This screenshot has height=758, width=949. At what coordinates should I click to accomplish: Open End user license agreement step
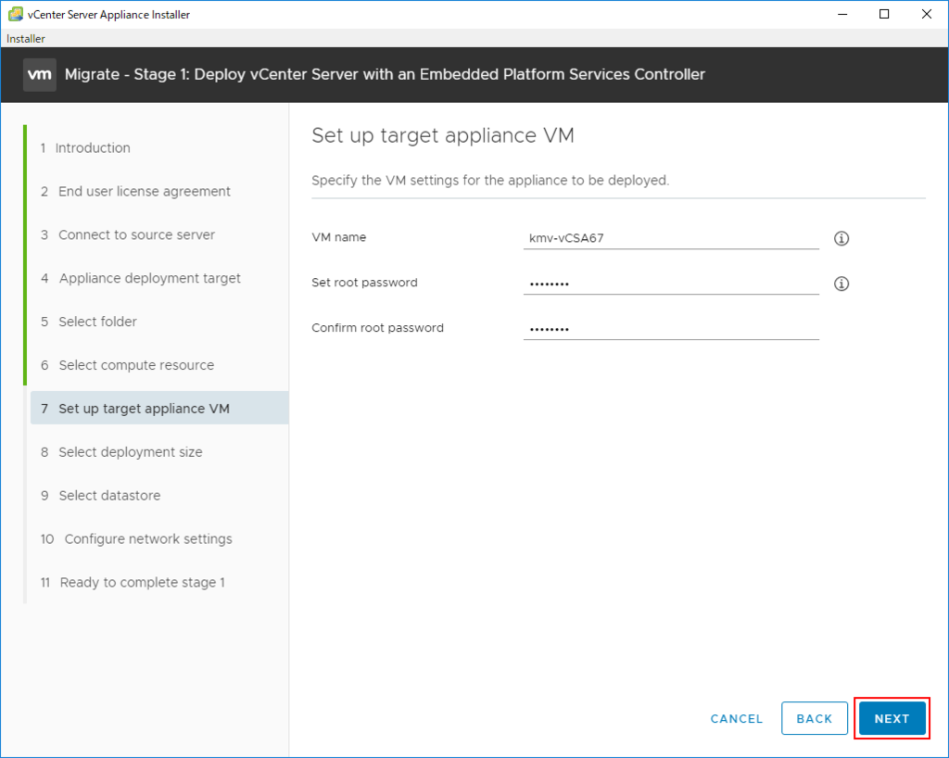tap(145, 192)
